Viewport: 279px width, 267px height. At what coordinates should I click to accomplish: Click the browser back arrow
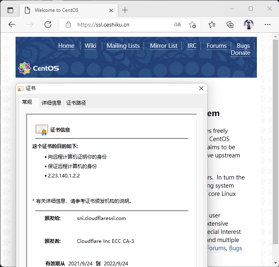point(12,25)
